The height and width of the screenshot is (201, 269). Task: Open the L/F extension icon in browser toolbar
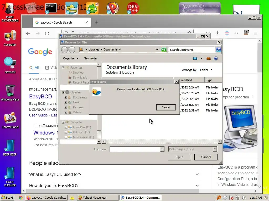246,32
